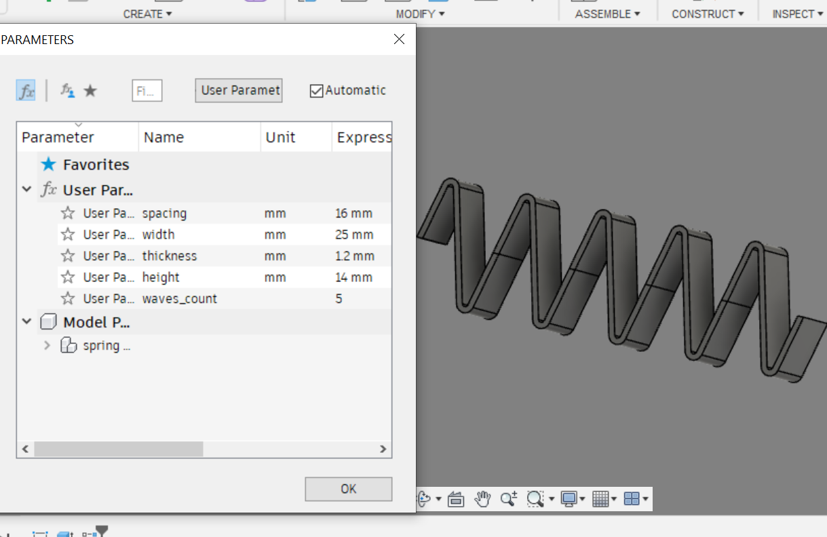Open the Display Settings dropdown arrow
Screen dimensions: 827x537
(583, 500)
